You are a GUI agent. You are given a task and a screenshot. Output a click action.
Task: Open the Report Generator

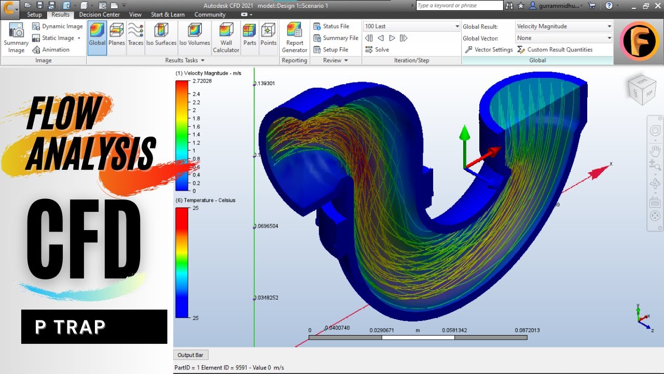coord(295,37)
